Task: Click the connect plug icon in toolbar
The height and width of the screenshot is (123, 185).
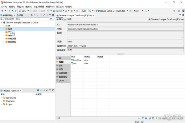Action: [9, 11]
